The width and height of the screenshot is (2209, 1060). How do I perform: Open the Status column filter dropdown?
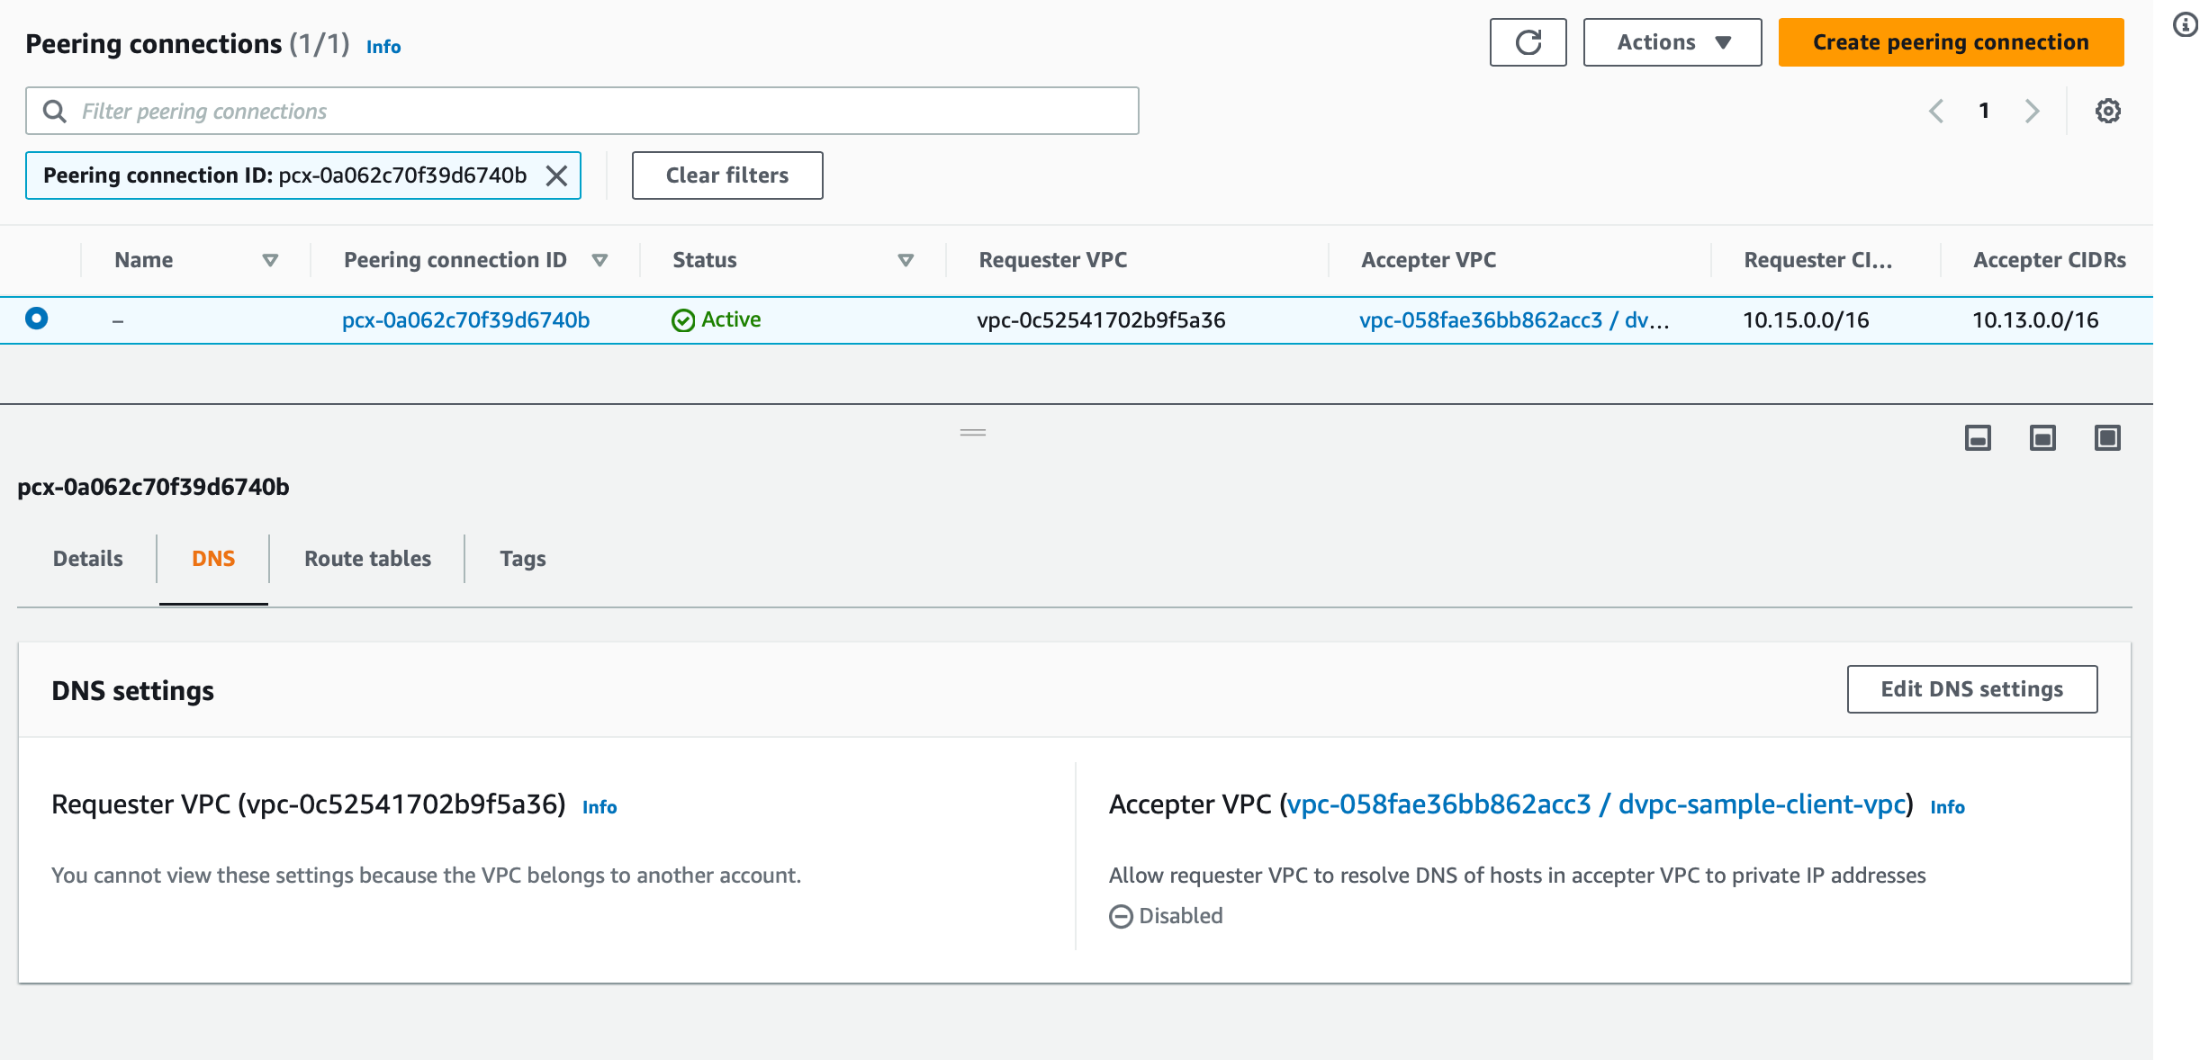(906, 260)
